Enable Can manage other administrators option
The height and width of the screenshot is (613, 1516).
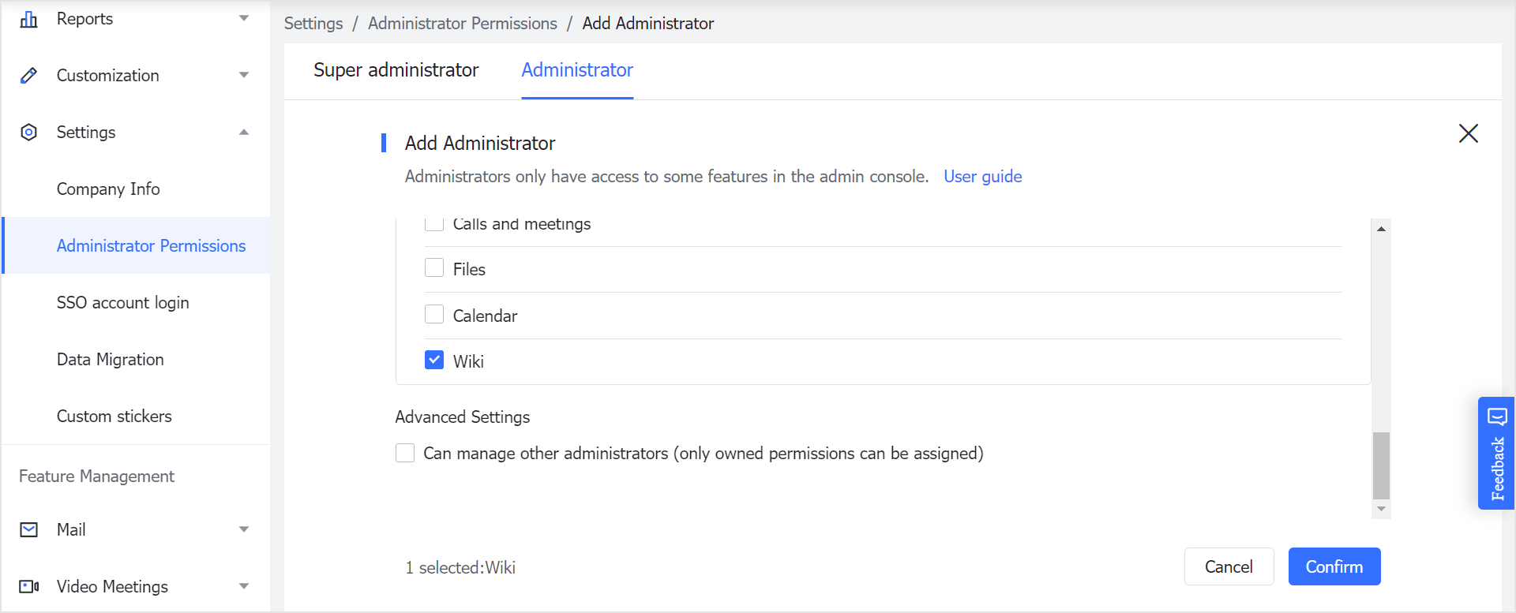405,453
